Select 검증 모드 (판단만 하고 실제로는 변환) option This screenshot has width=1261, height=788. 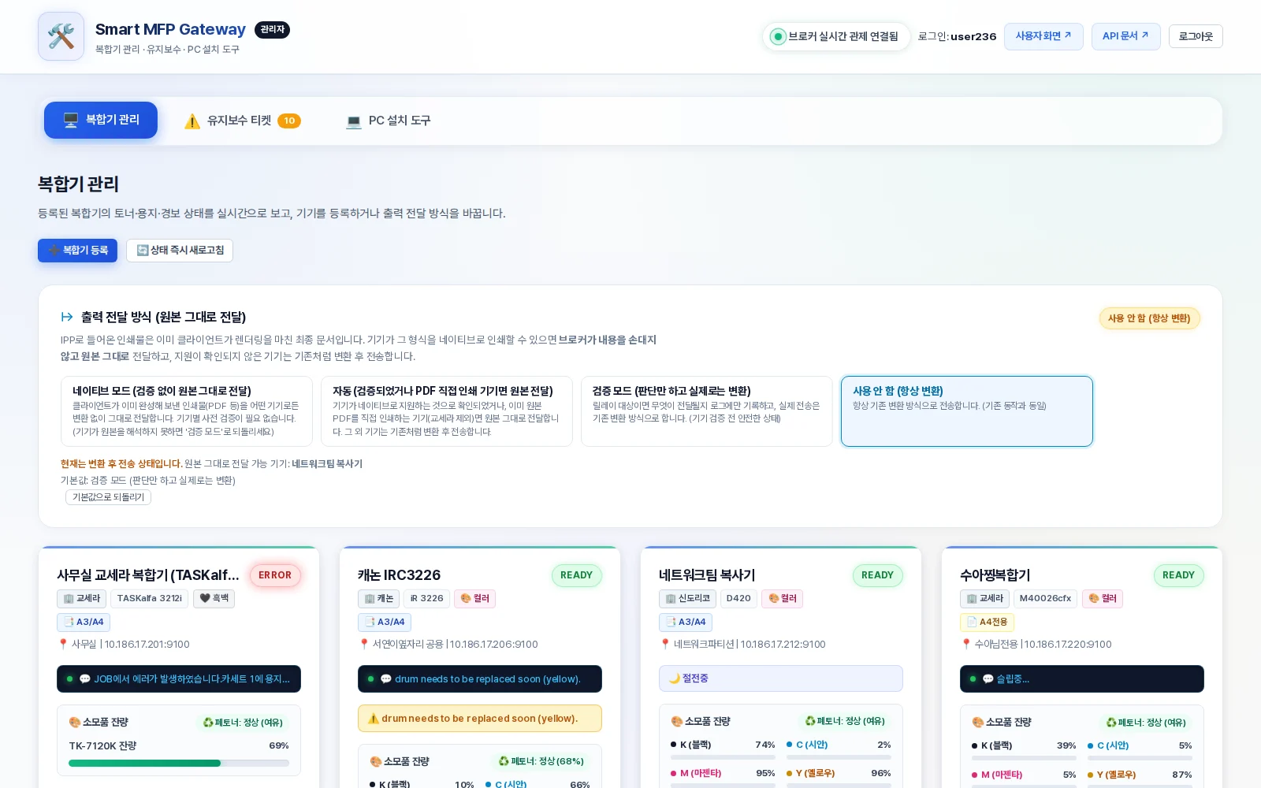coord(707,411)
